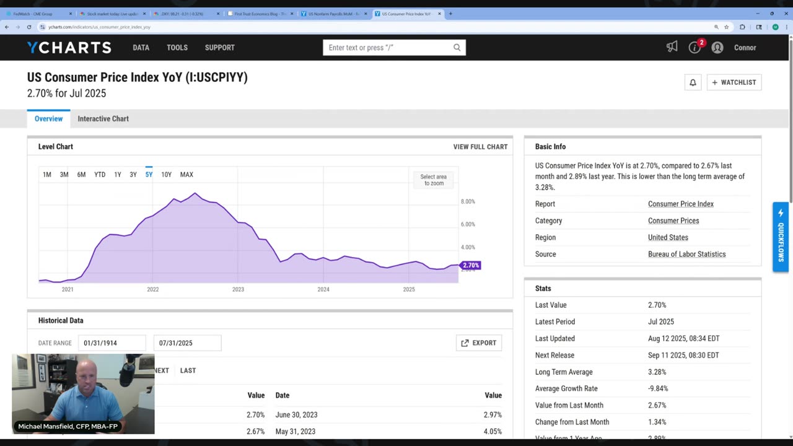793x446 pixels.
Task: Close the US Nonfarm Payrolls tab
Action: tap(366, 14)
